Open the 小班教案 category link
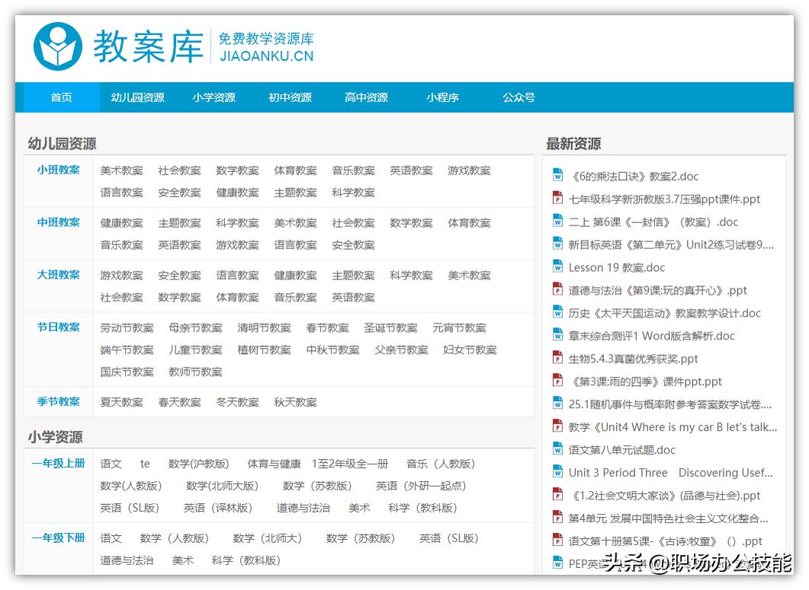Screen dimensions: 809x590 click(x=58, y=171)
